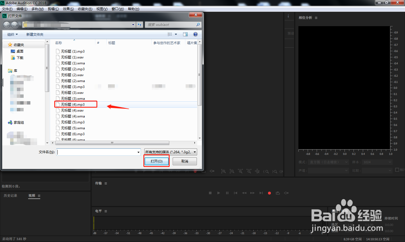
Task: Click the refresh icon beside the address bar
Action: click(x=139, y=25)
